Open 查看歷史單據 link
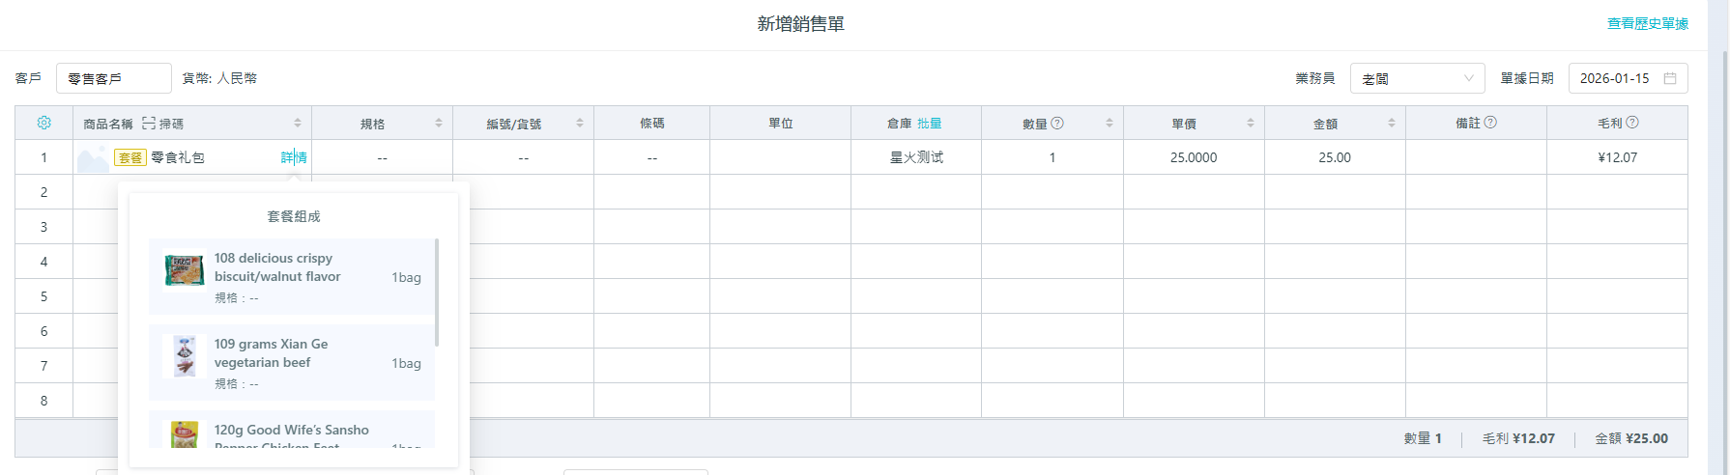Viewport: 1730px width, 475px height. pos(1647,24)
